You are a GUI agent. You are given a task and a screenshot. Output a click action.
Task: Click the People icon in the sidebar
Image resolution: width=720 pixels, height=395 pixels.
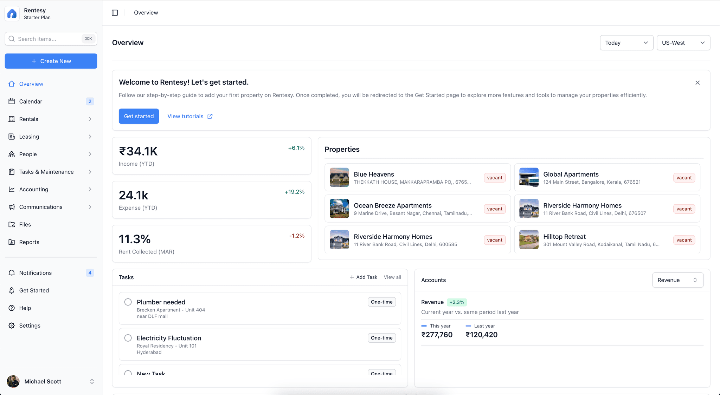coord(12,154)
